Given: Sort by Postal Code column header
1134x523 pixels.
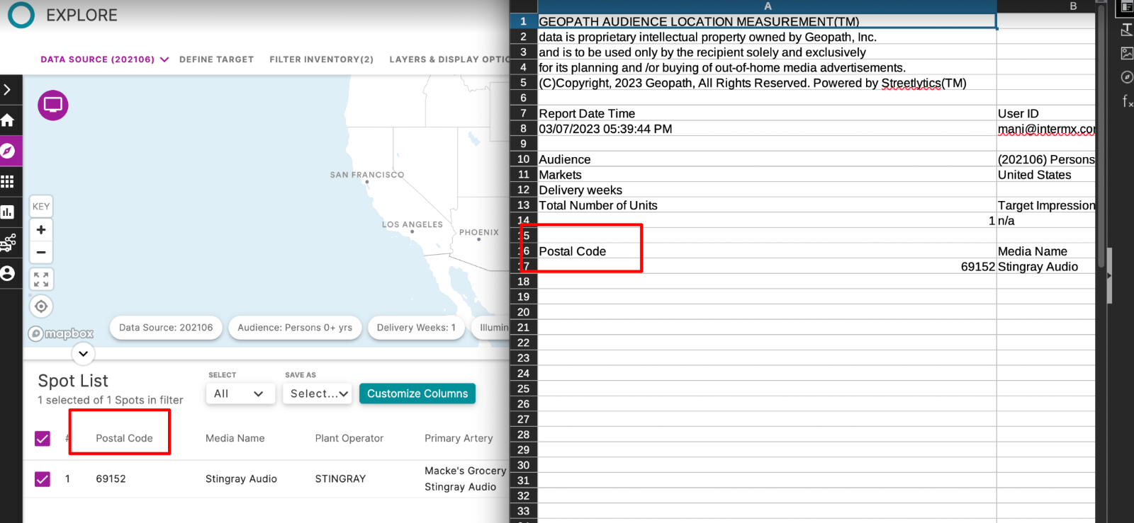Looking at the screenshot, I should [124, 438].
